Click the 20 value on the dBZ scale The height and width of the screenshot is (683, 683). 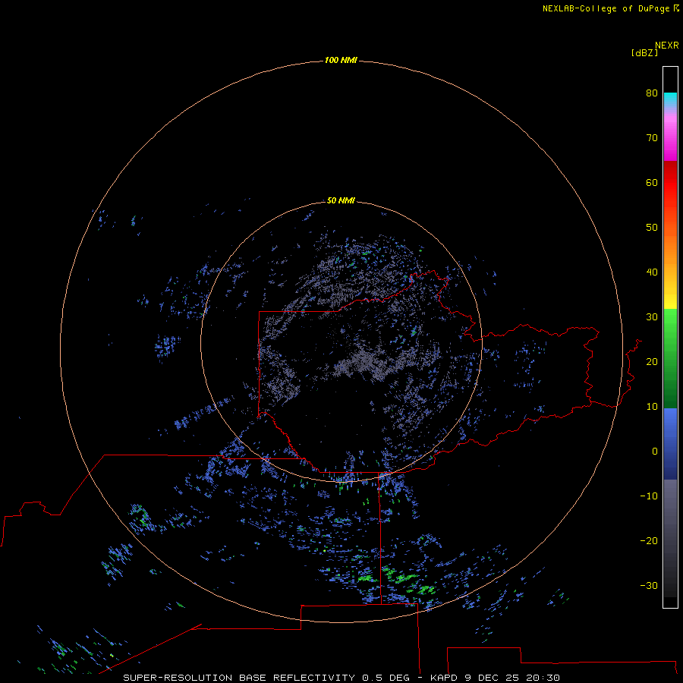tap(652, 361)
